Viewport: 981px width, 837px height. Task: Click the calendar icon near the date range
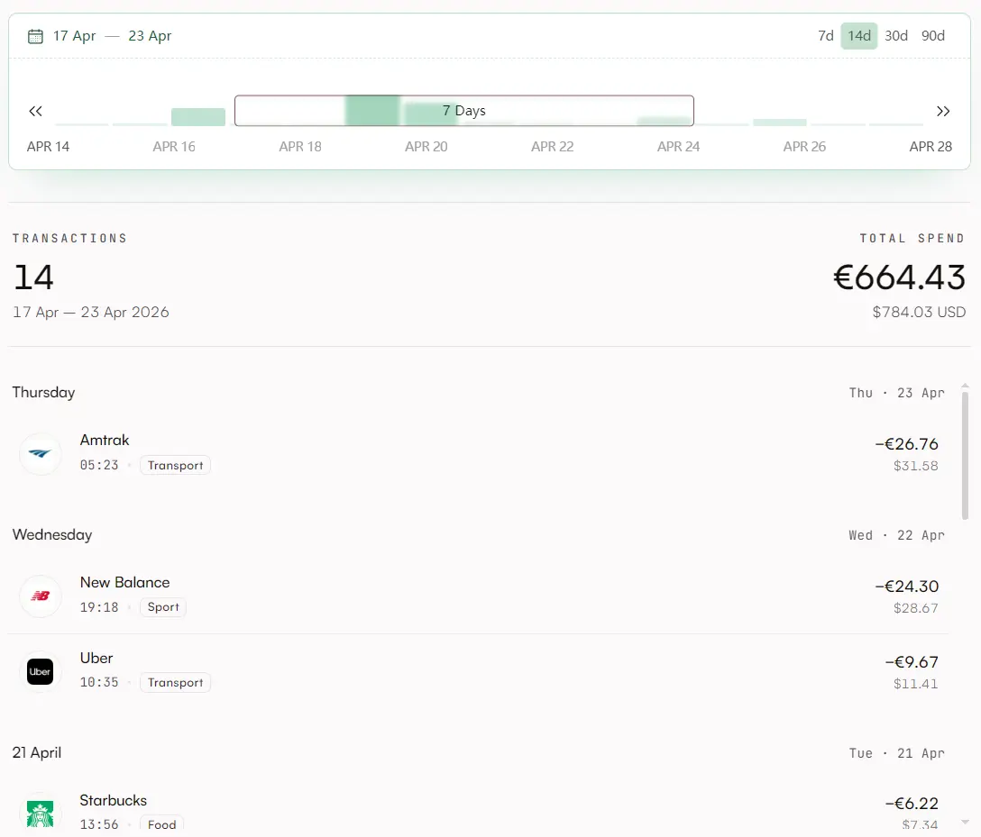33,35
